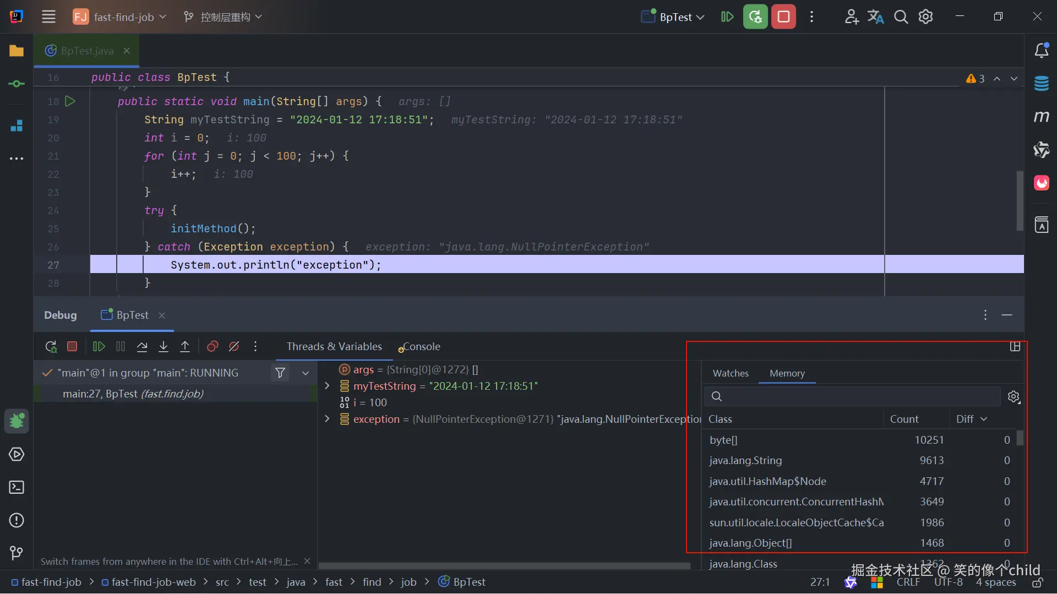1057x594 pixels.
Task: Expand the myTestString variable
Action: [x=327, y=386]
